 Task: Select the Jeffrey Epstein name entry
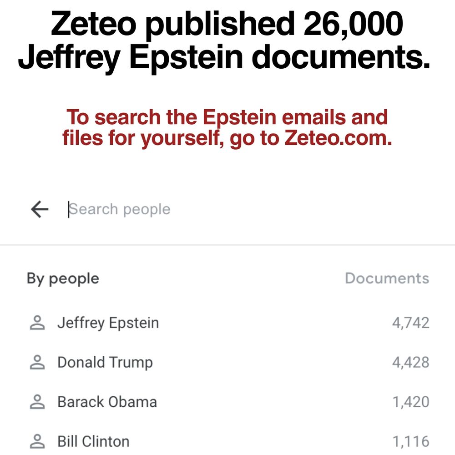click(108, 323)
